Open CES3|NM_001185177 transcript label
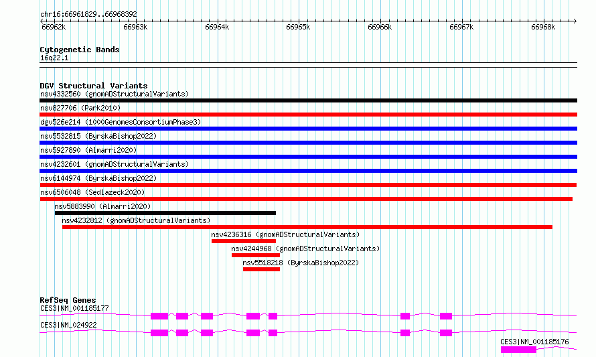The height and width of the screenshot is (357, 596). point(74,308)
